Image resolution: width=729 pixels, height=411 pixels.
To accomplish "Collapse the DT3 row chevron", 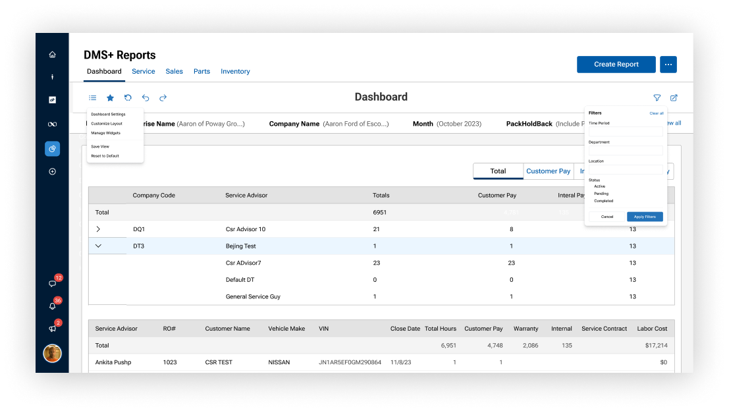I will pos(98,246).
